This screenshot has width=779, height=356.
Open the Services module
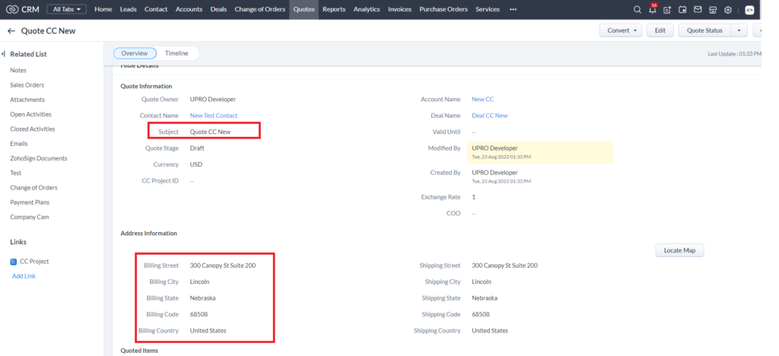click(x=488, y=9)
